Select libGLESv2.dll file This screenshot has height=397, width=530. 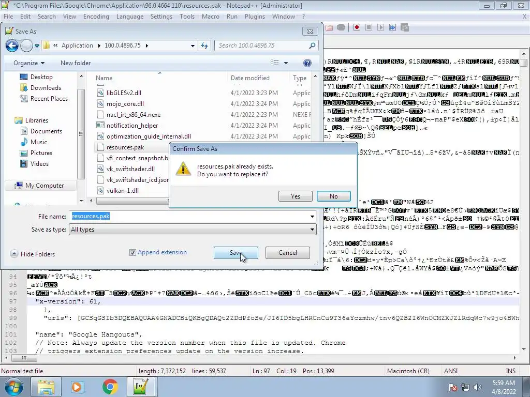click(124, 93)
